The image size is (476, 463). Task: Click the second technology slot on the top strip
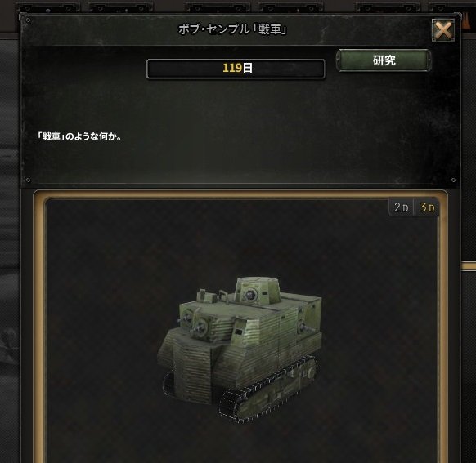pos(121,7)
